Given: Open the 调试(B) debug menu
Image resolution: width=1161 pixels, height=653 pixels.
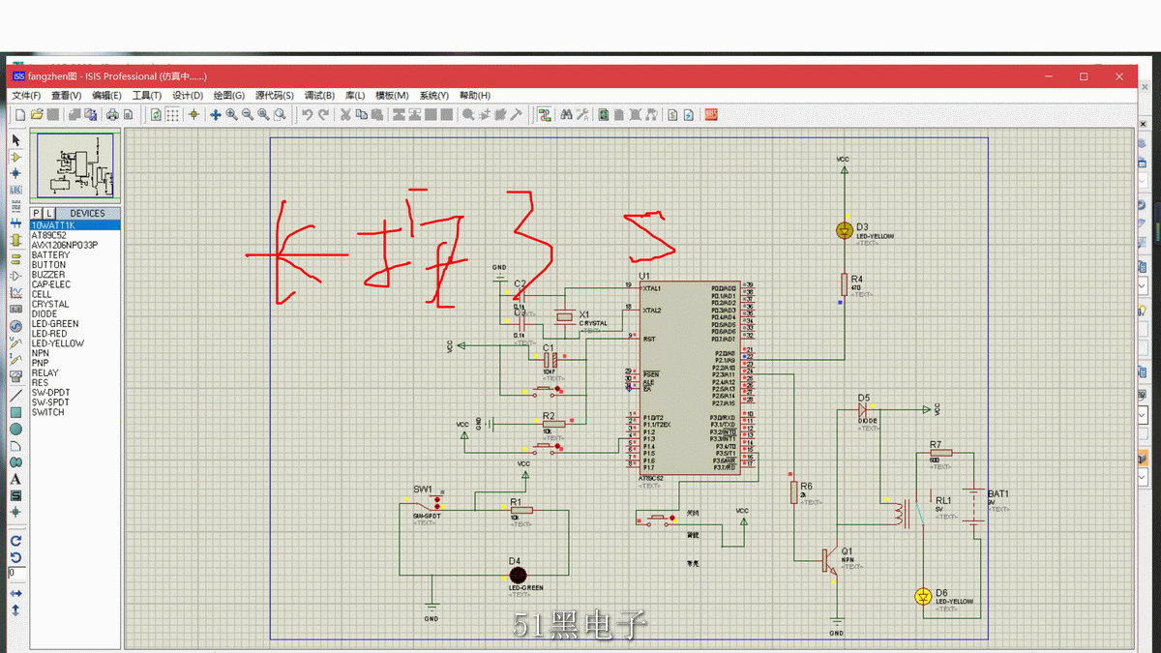Looking at the screenshot, I should 319,96.
